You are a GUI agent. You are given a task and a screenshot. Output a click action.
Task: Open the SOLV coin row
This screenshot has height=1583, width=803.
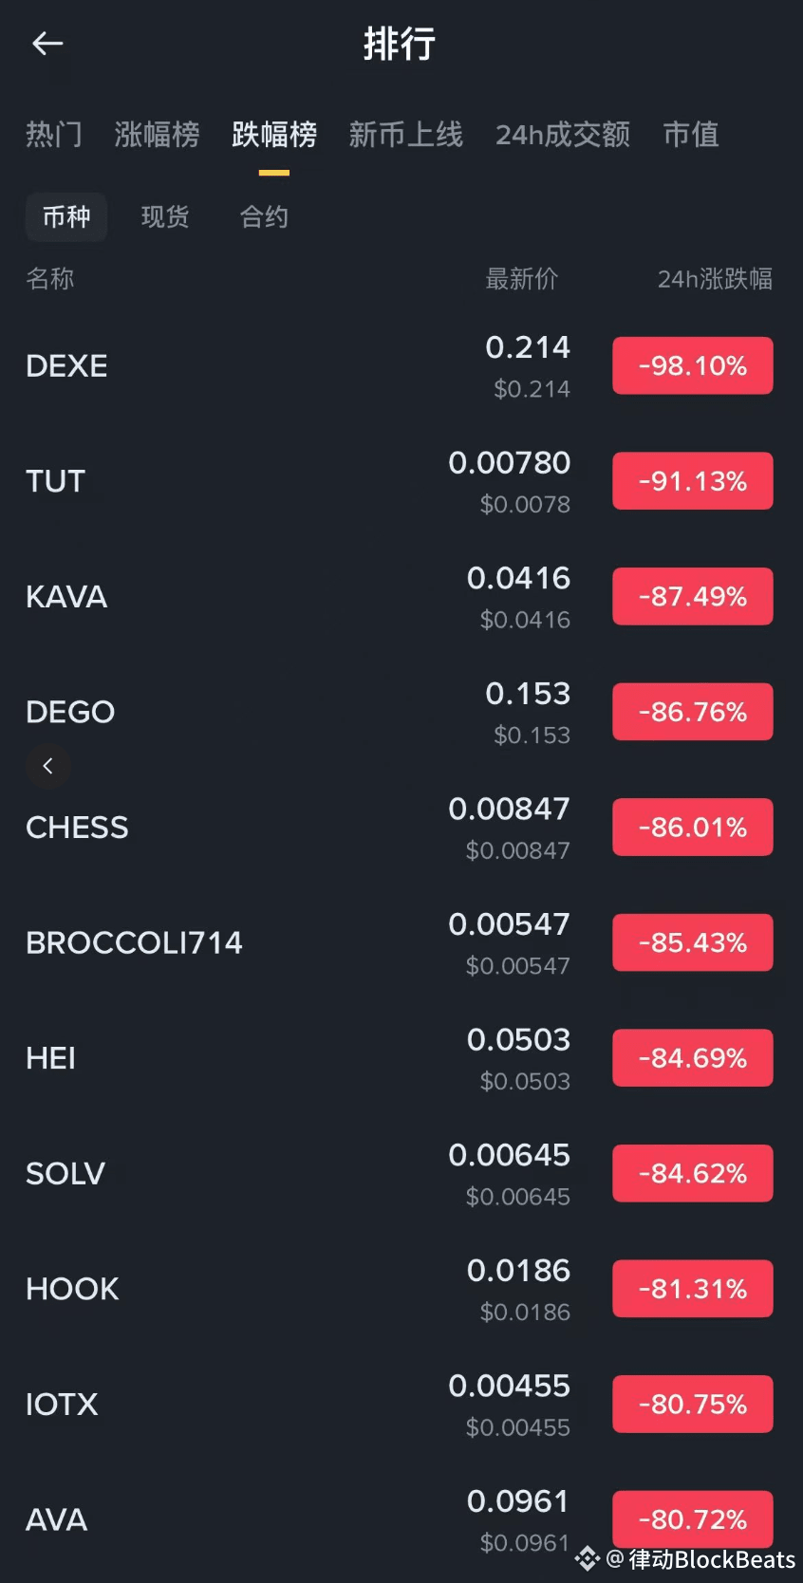[401, 1174]
